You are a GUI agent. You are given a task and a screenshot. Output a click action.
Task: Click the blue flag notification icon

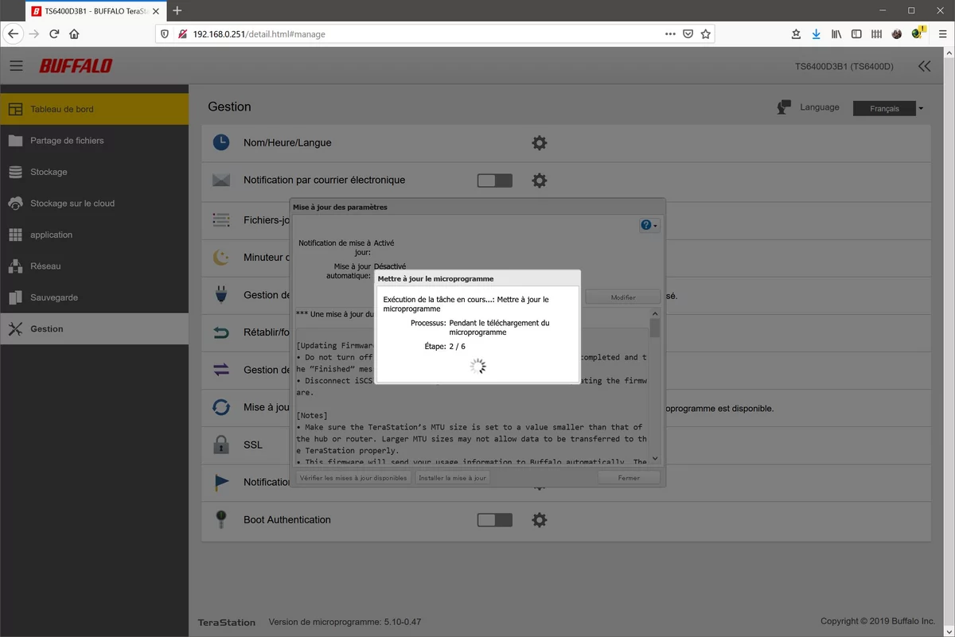[x=221, y=482]
